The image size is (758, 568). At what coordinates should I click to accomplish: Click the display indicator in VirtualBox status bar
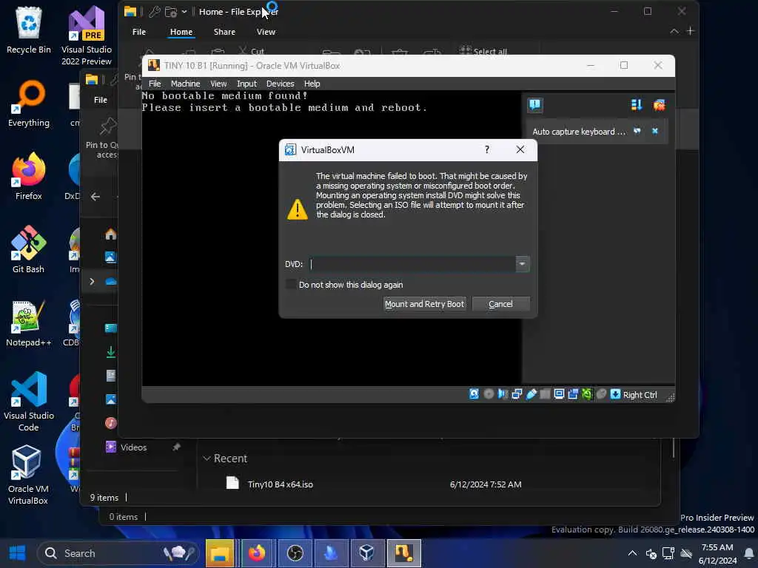(560, 394)
